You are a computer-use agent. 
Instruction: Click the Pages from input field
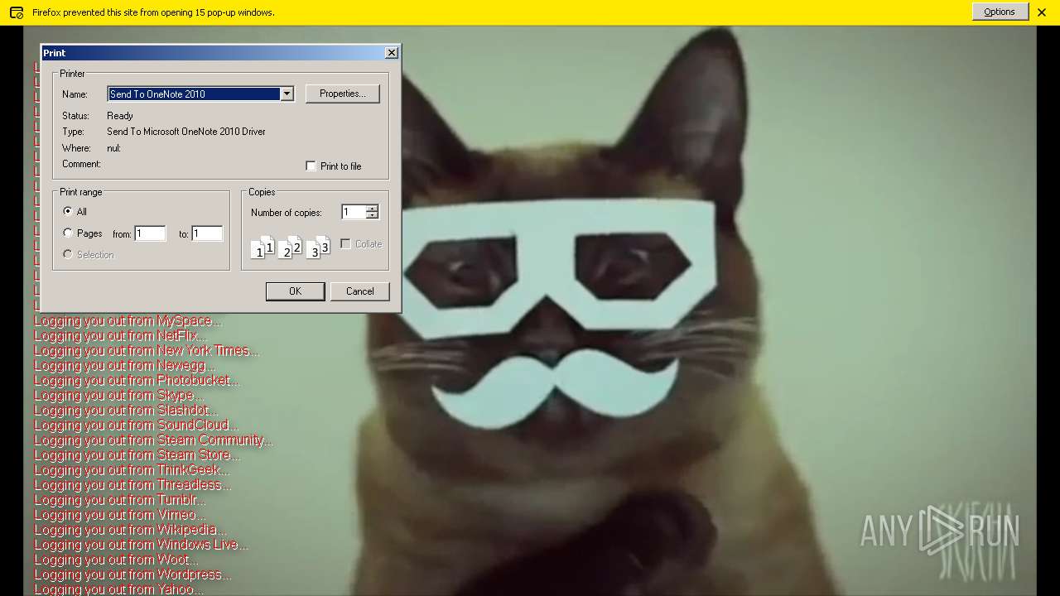point(150,233)
